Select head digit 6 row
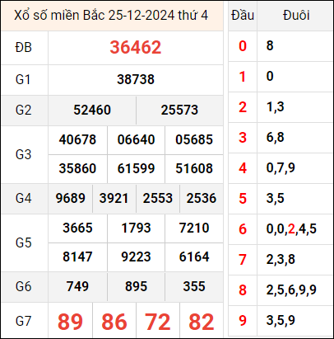This screenshot has width=334, height=339. pyautogui.click(x=281, y=229)
